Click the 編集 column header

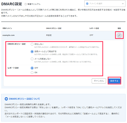point(119,28)
